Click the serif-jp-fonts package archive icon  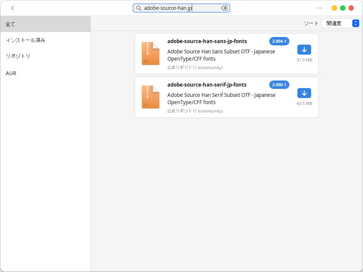tap(150, 97)
